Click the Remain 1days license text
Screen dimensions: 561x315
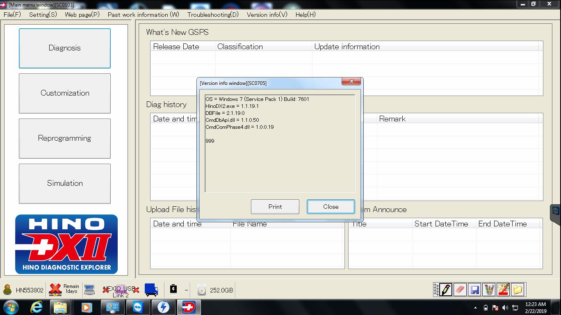point(71,289)
